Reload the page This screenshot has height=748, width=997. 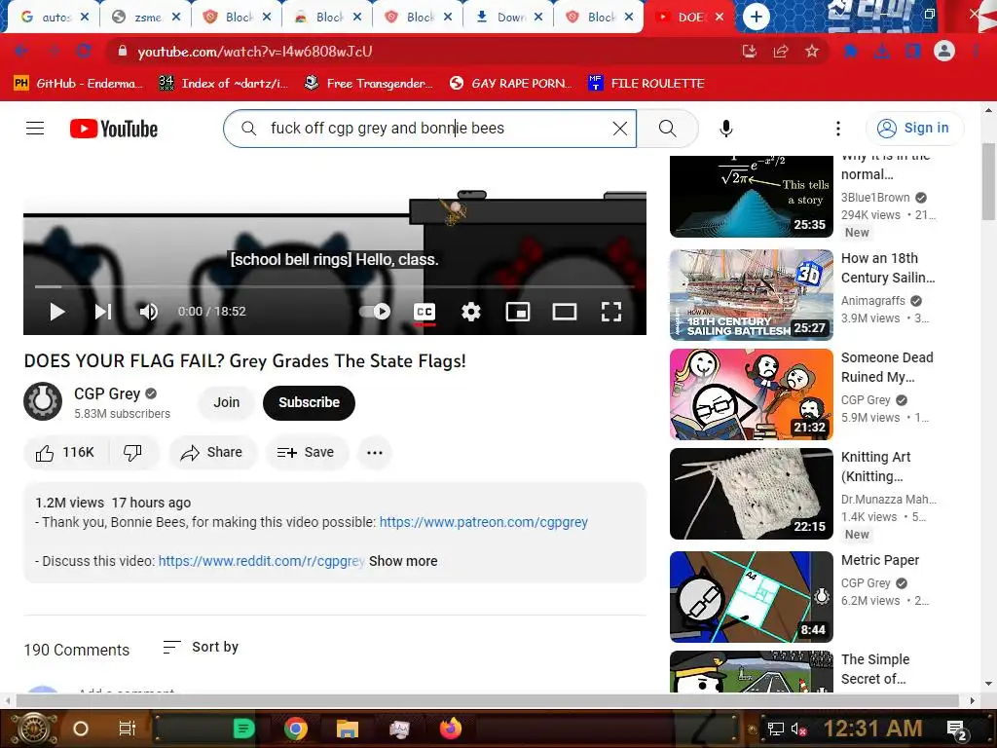coord(84,52)
